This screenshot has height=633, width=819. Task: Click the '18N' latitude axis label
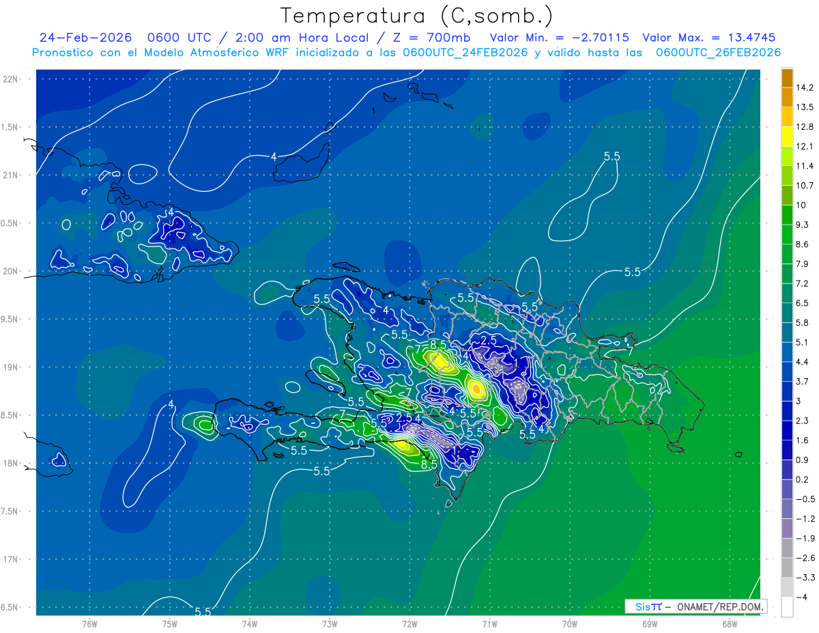(11, 463)
